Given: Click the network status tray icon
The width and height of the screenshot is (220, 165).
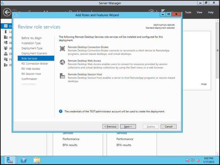Looking at the screenshot, I should (192, 160).
